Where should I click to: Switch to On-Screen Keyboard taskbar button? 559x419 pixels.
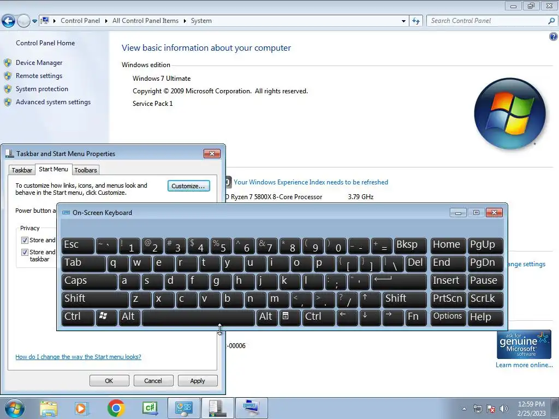coord(251,408)
